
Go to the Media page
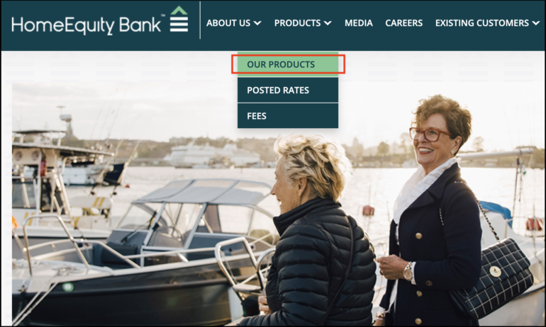click(x=359, y=23)
